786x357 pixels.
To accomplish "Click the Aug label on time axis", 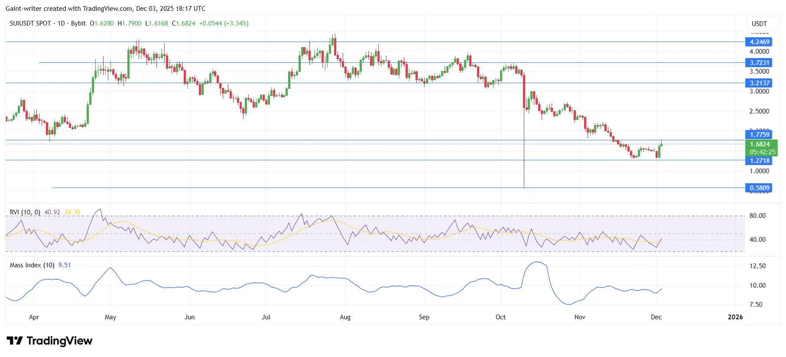I will click(345, 317).
